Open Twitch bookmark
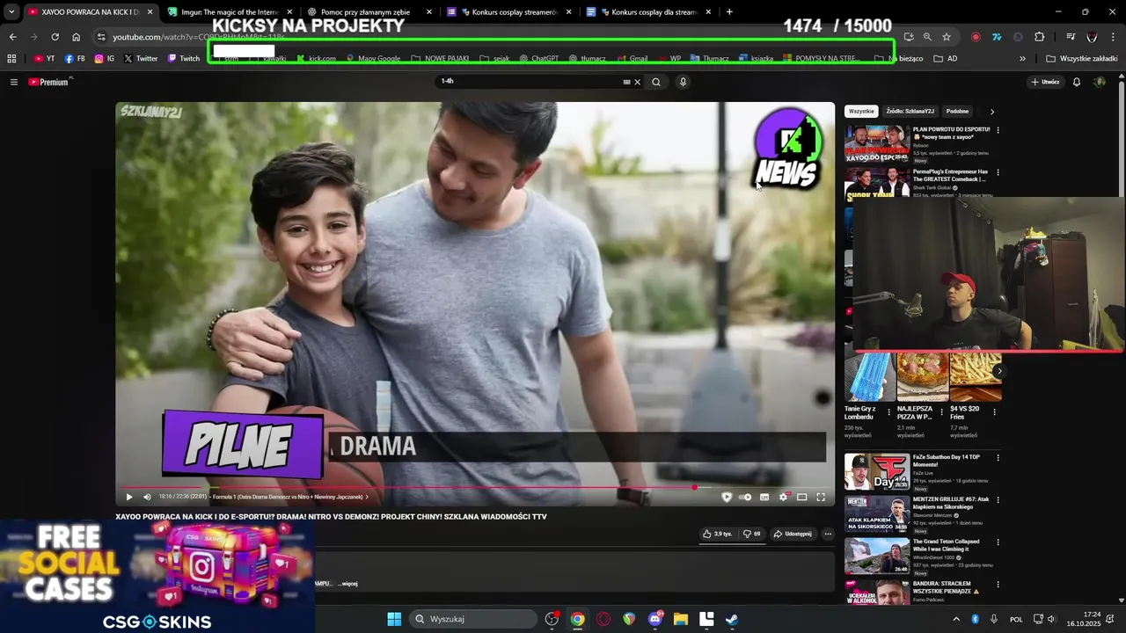Image resolution: width=1126 pixels, height=633 pixels. 184,59
